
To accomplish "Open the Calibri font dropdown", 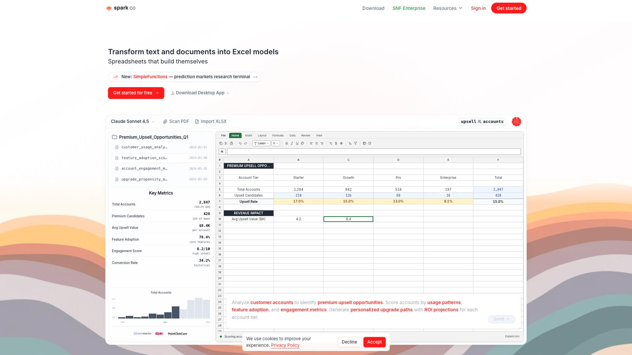I will pyautogui.click(x=261, y=143).
